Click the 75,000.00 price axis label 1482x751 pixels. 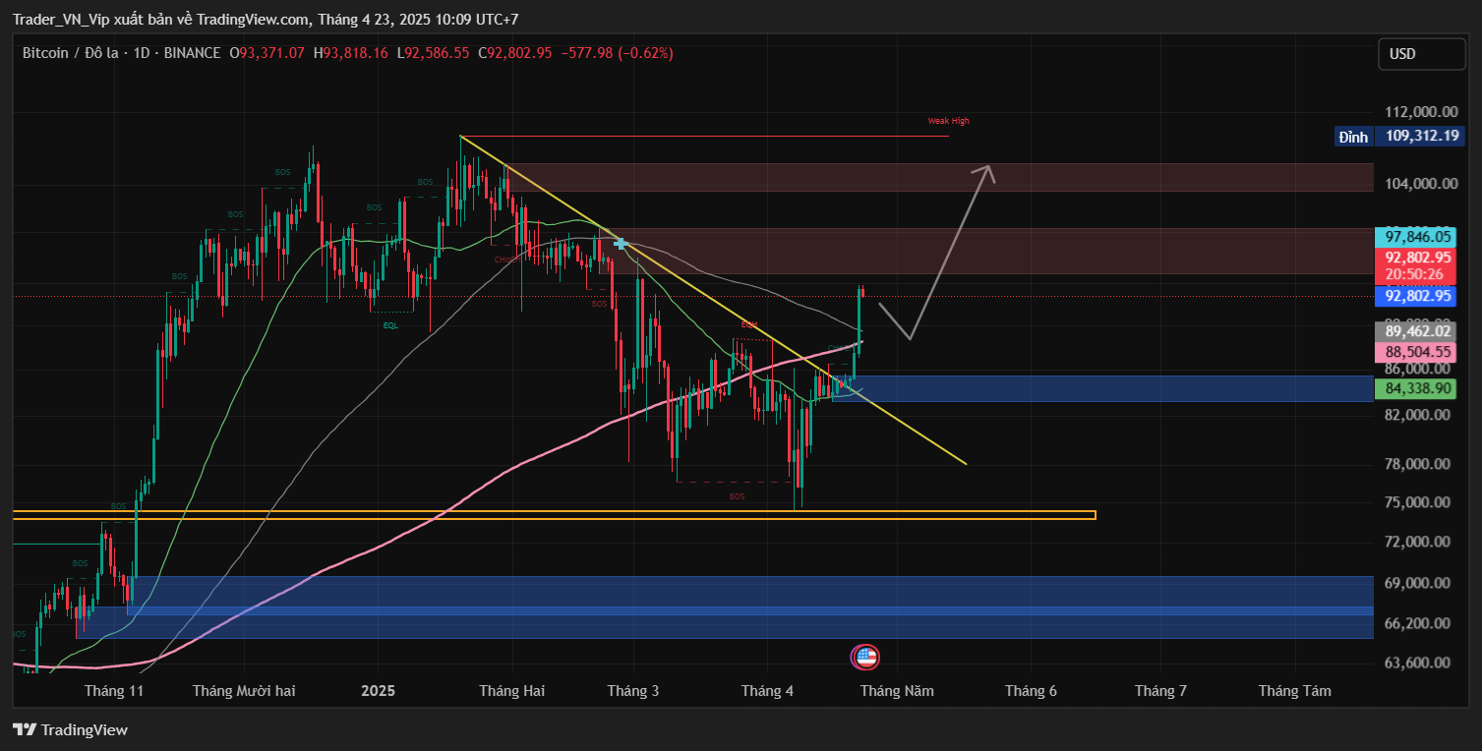(x=1417, y=502)
